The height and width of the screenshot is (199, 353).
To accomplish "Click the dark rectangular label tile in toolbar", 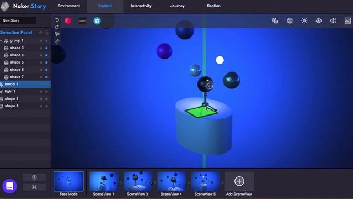I will pyautogui.click(x=82, y=21).
